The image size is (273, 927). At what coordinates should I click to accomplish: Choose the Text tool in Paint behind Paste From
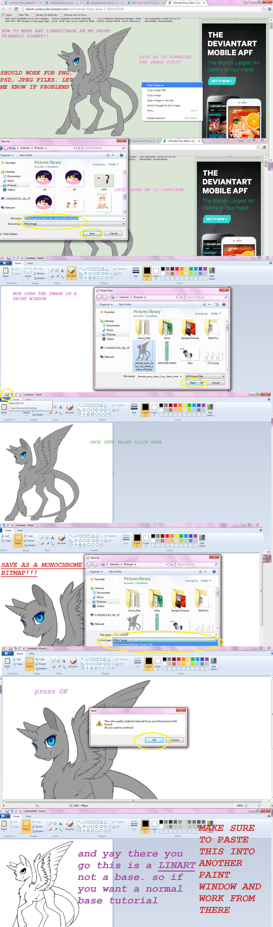pyautogui.click(x=62, y=271)
